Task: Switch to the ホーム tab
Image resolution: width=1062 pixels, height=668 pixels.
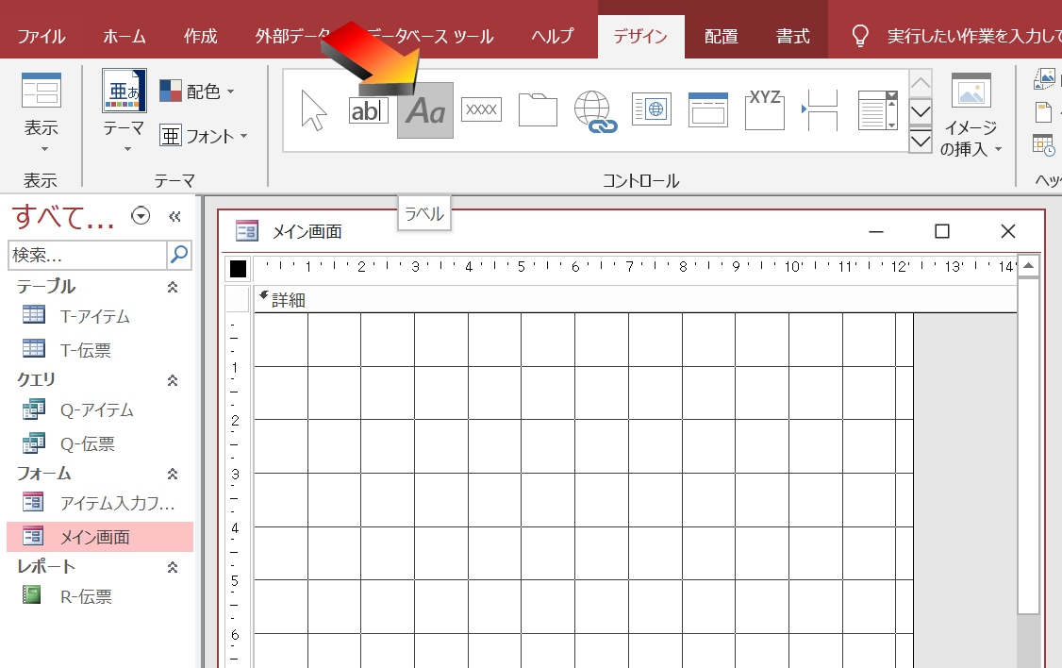Action: 124,36
